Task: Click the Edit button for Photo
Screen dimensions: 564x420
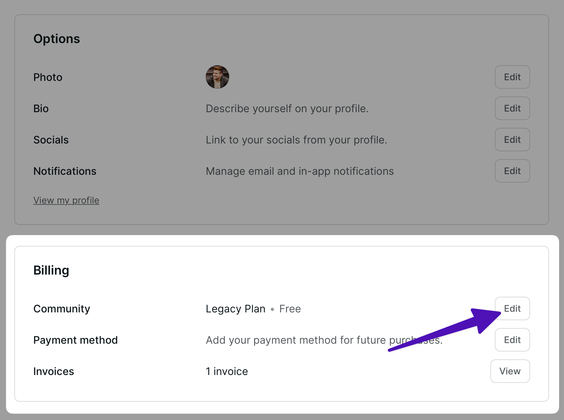Action: click(x=512, y=77)
